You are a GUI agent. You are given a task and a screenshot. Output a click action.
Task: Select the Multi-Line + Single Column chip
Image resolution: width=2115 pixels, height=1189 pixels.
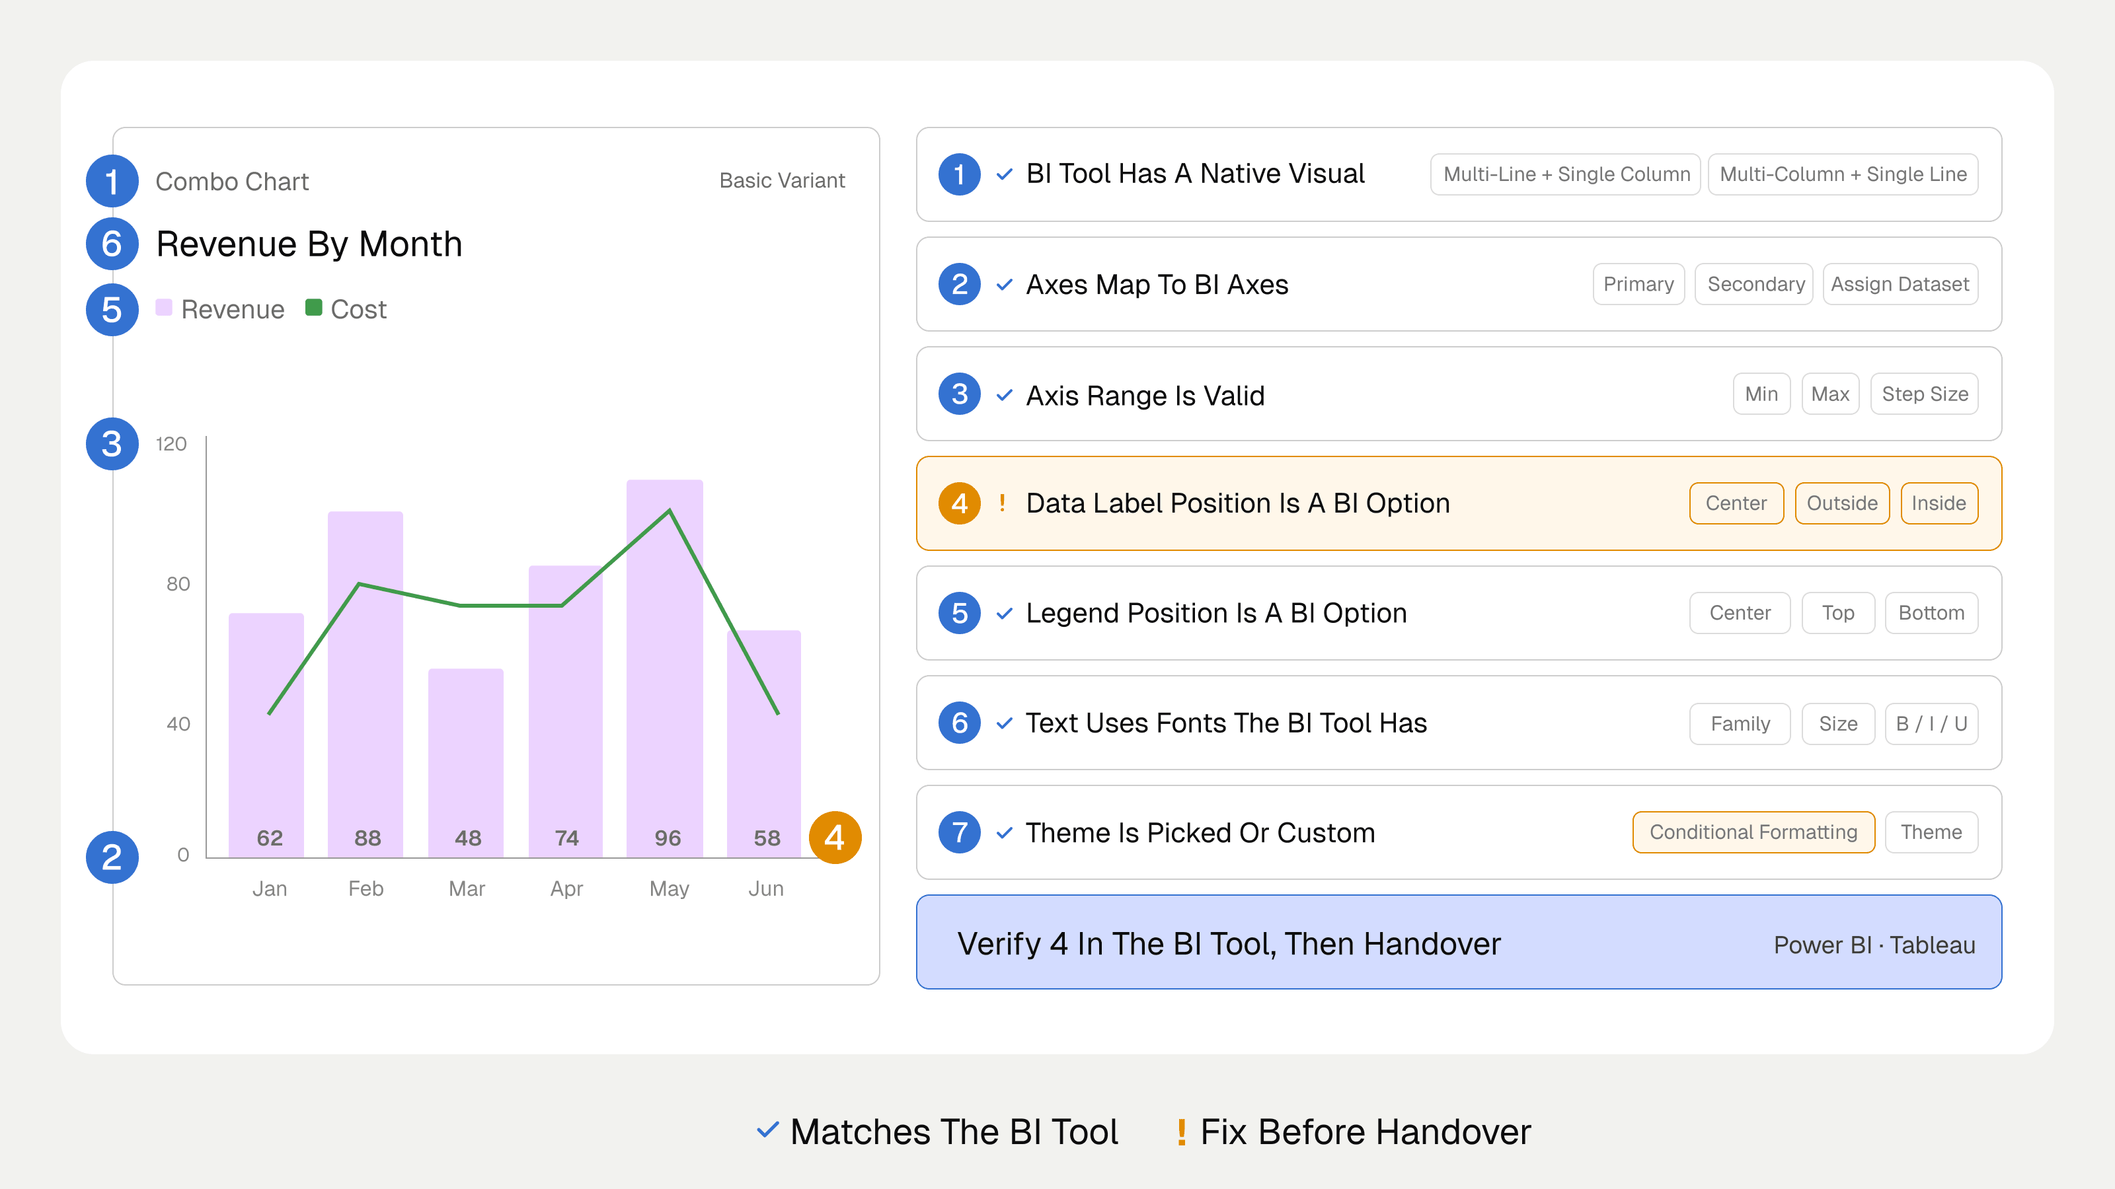(1566, 174)
